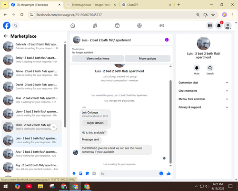Choose a sticker from the composer
The width and height of the screenshot is (238, 191).
coord(87,173)
